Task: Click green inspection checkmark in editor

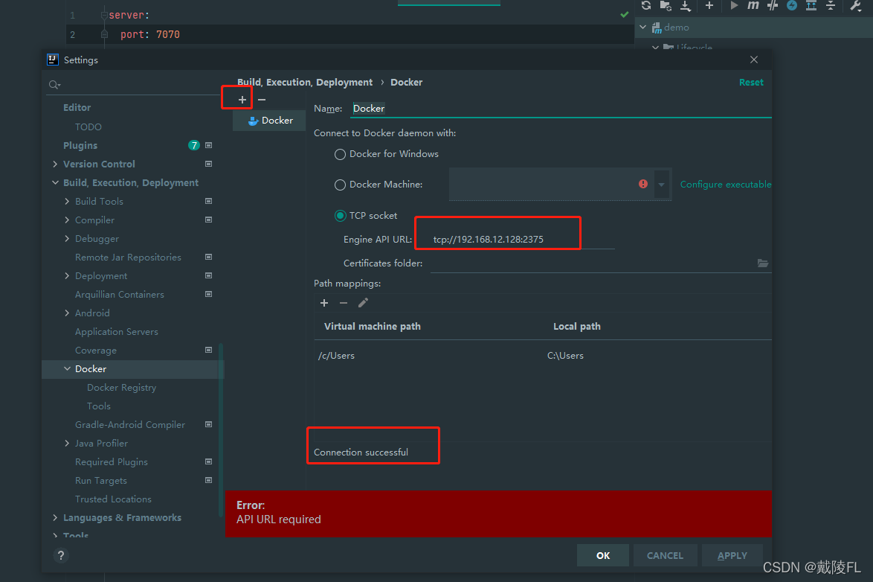Action: [x=624, y=14]
